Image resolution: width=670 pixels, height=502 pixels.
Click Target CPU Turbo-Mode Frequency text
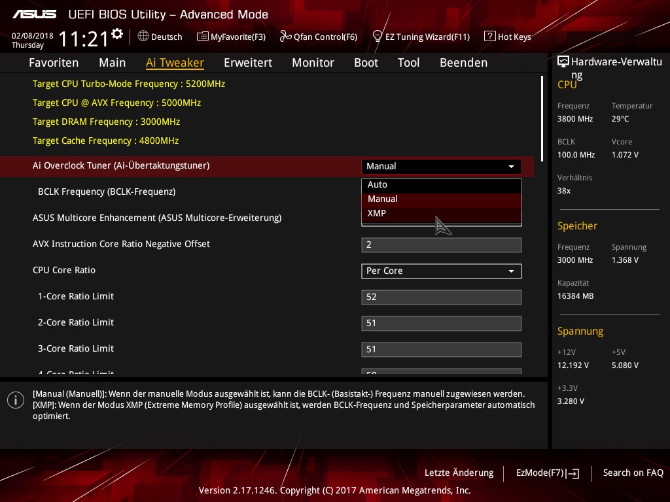[x=129, y=84]
